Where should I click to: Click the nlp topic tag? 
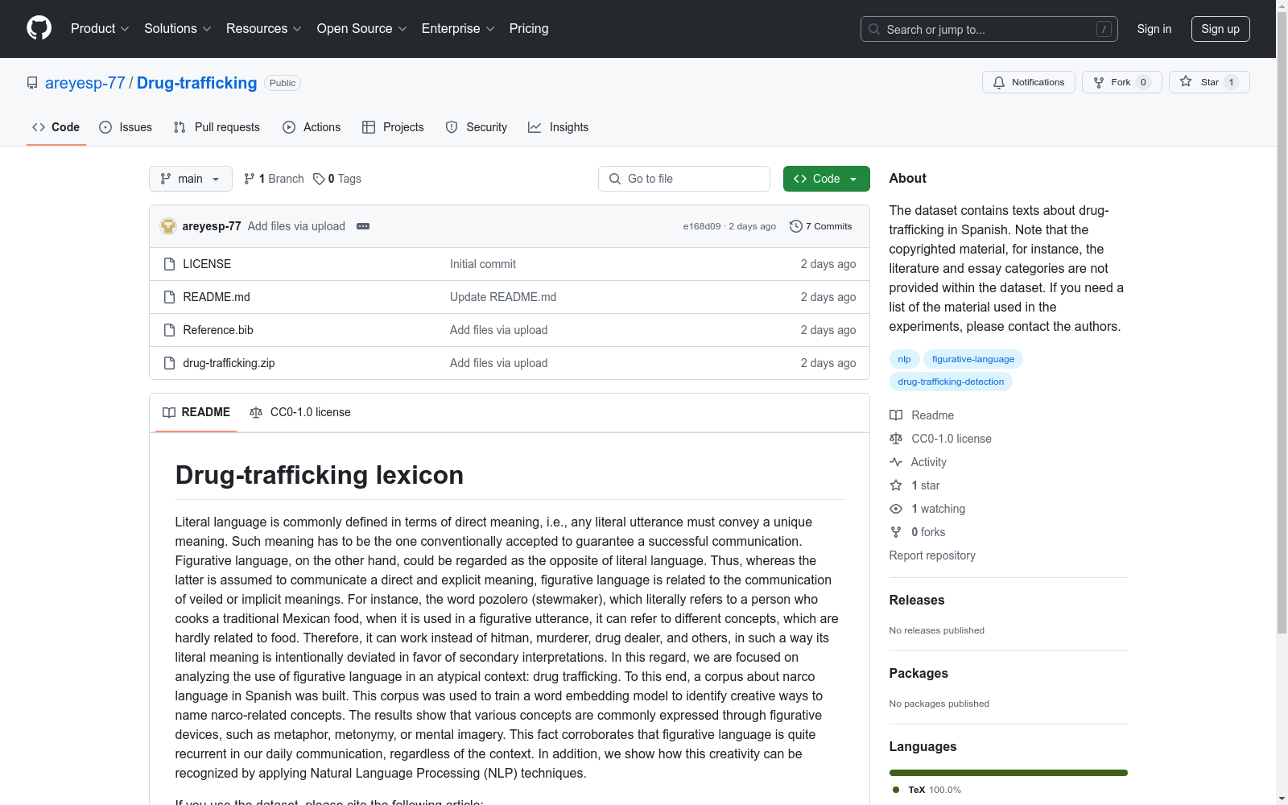904,359
